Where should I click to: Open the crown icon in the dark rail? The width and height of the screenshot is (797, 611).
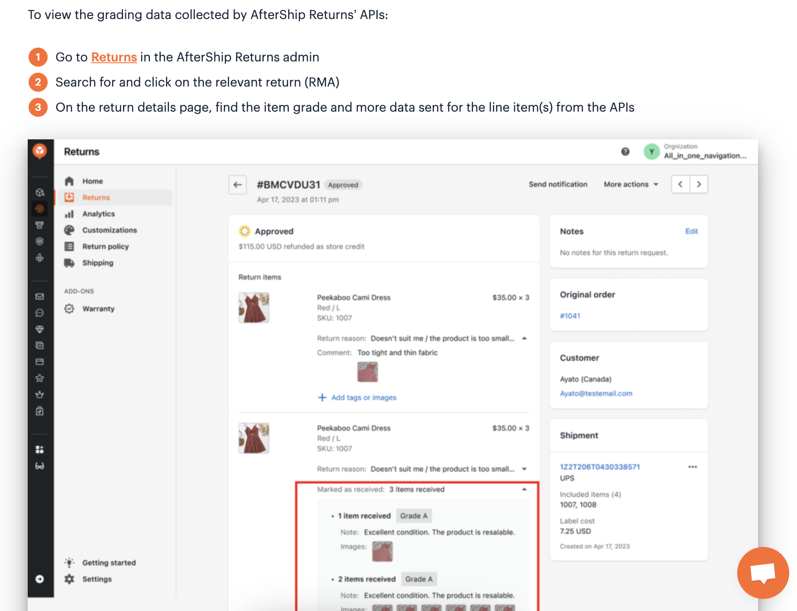(40, 395)
